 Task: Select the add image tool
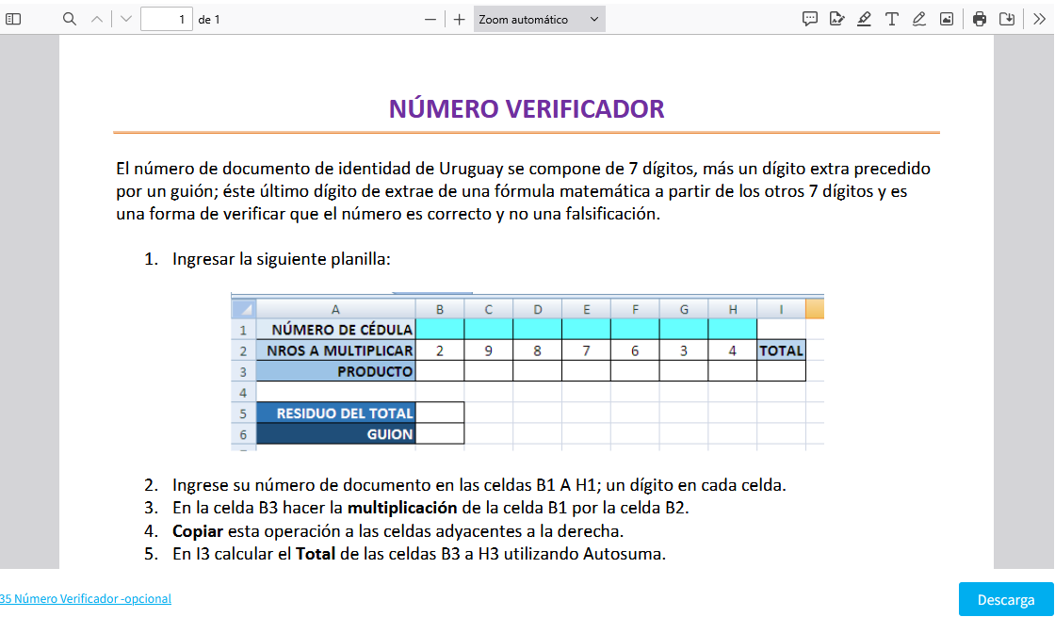[x=947, y=19]
